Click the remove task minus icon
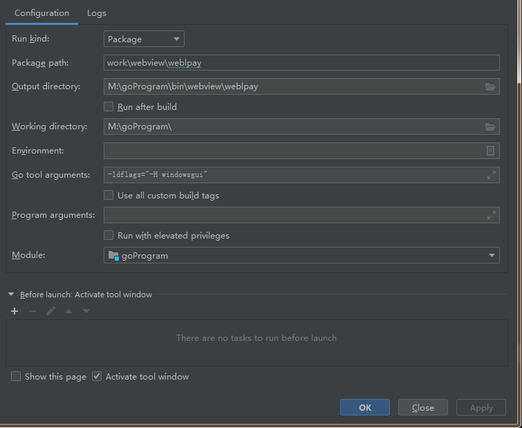The image size is (522, 428). click(x=32, y=311)
